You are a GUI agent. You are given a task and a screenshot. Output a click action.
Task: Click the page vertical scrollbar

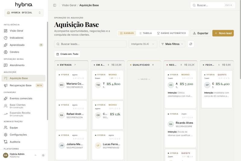[240, 40]
